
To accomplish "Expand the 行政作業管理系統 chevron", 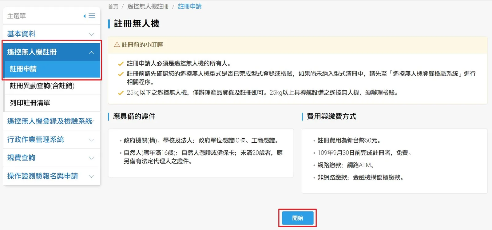I will (x=91, y=140).
